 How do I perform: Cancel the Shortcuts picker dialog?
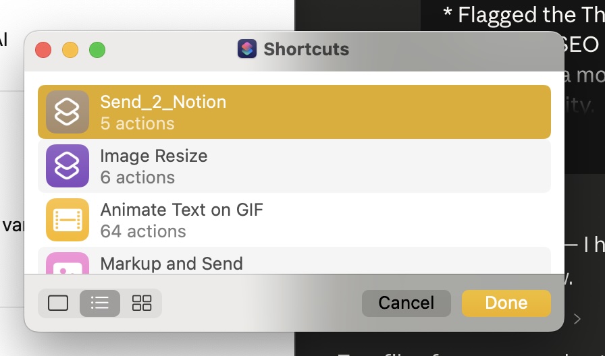click(x=406, y=303)
